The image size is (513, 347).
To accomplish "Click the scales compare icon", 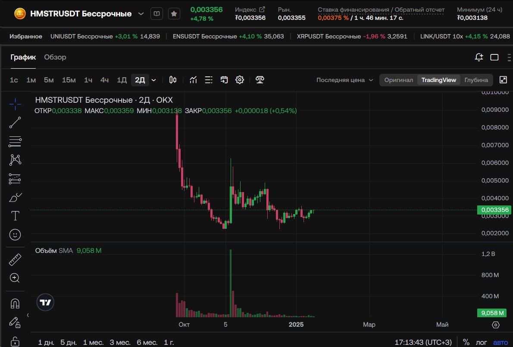I will 260,79.
